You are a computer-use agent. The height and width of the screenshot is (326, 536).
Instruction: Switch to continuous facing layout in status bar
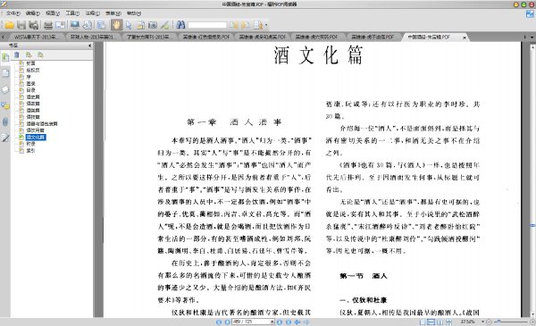point(448,322)
